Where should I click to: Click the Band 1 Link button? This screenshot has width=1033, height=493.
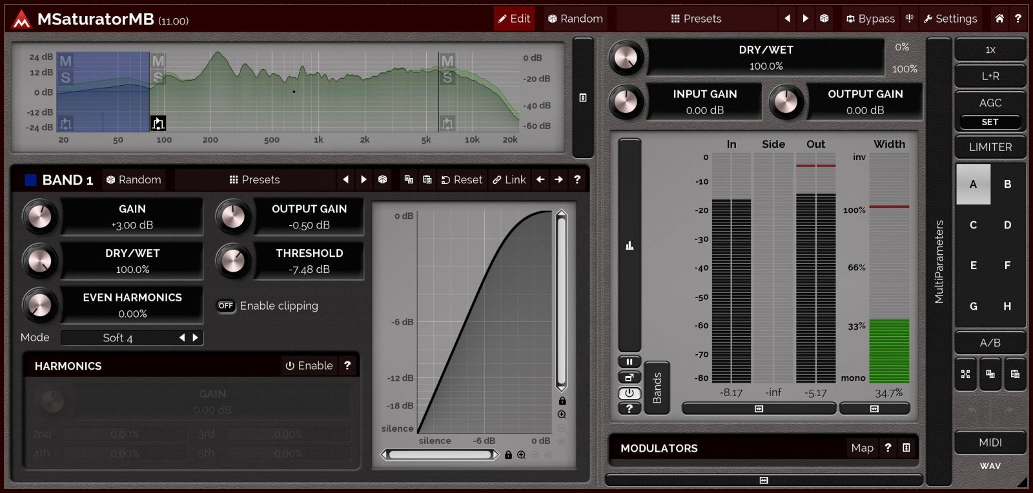(x=509, y=179)
